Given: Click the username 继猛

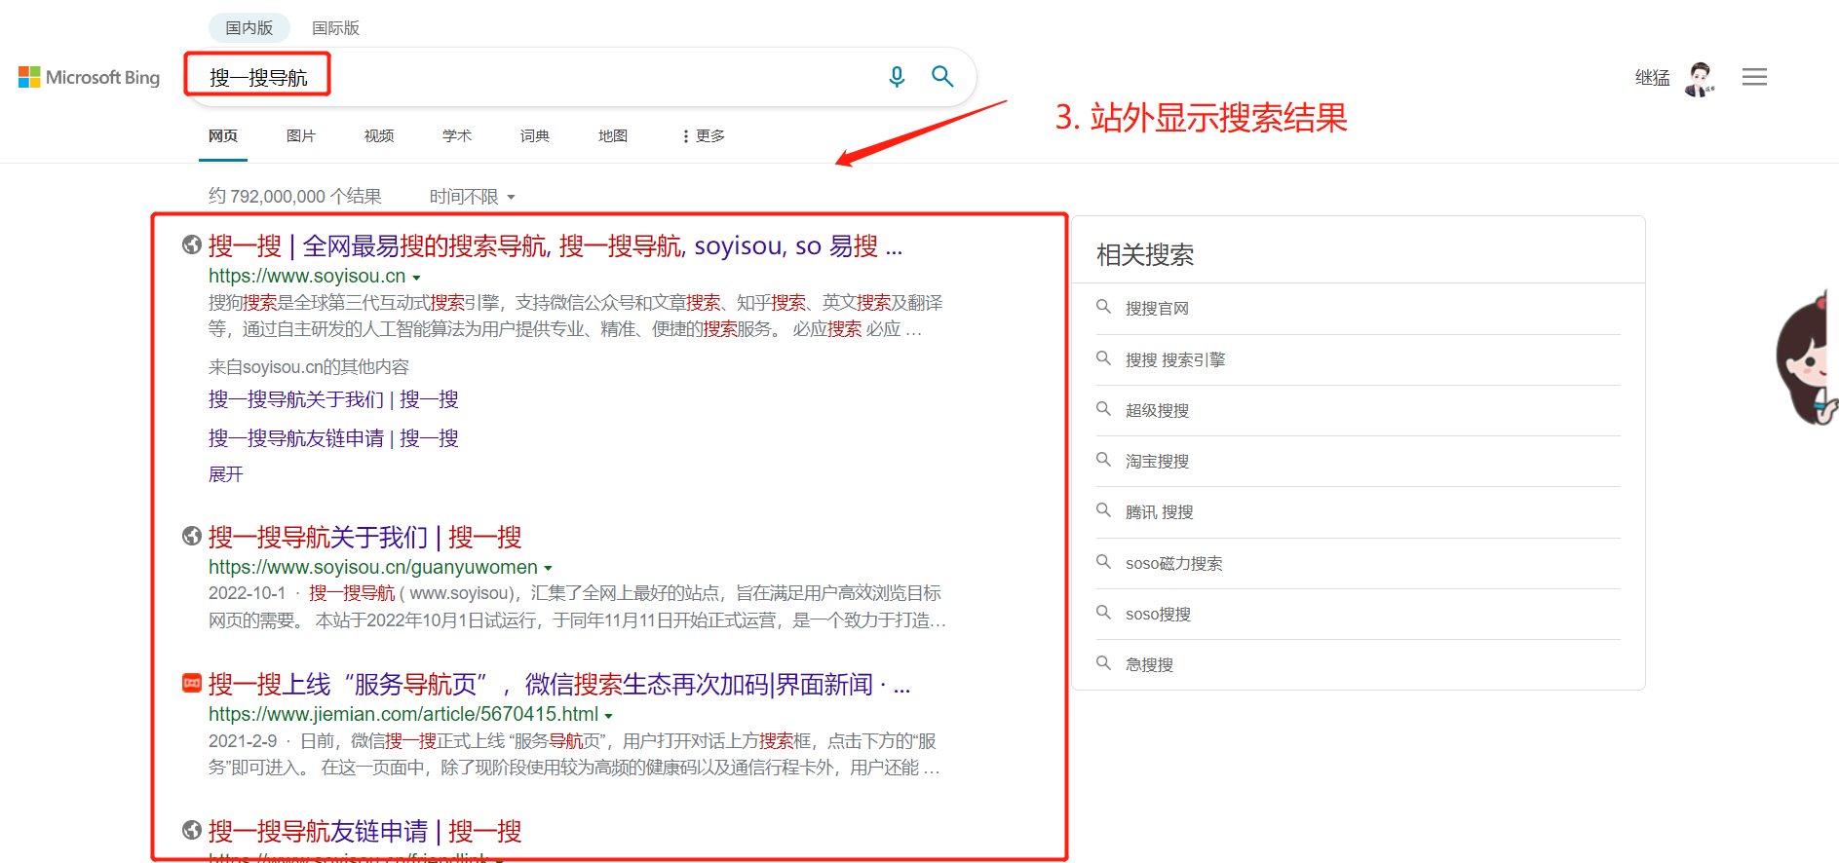Looking at the screenshot, I should [x=1652, y=78].
